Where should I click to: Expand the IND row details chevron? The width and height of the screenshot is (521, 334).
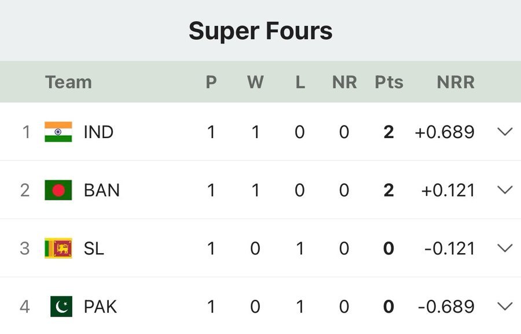coord(505,132)
